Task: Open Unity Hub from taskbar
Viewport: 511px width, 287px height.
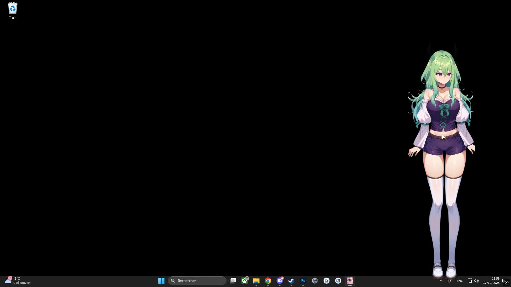Action: coord(315,281)
